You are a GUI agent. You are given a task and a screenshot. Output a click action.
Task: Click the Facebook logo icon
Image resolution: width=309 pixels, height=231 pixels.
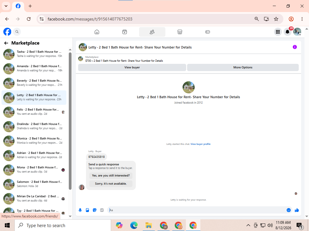pyautogui.click(x=7, y=32)
